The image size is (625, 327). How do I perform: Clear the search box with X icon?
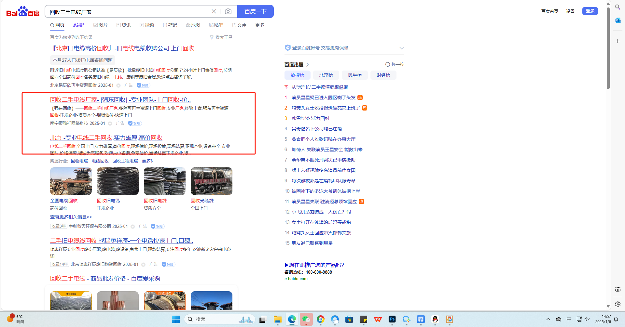[x=214, y=11]
